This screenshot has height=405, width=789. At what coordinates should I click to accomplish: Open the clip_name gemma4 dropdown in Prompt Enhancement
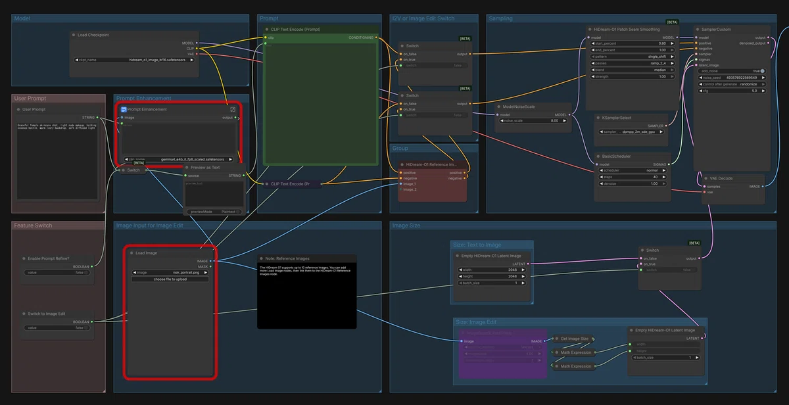(178, 159)
